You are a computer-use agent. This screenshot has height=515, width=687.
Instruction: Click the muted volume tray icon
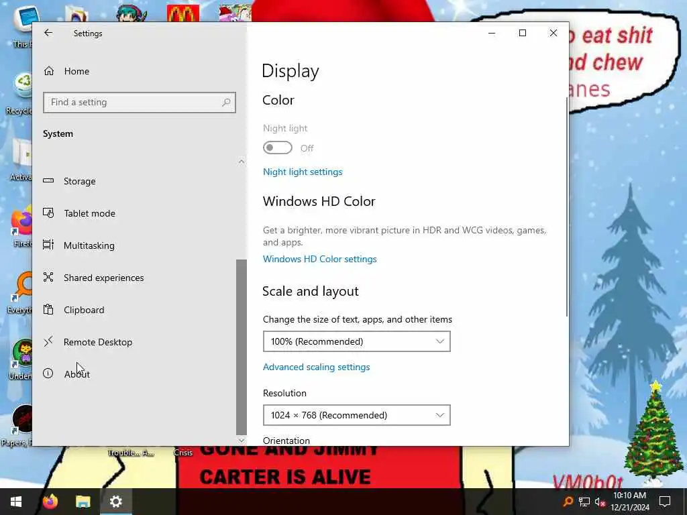click(600, 502)
